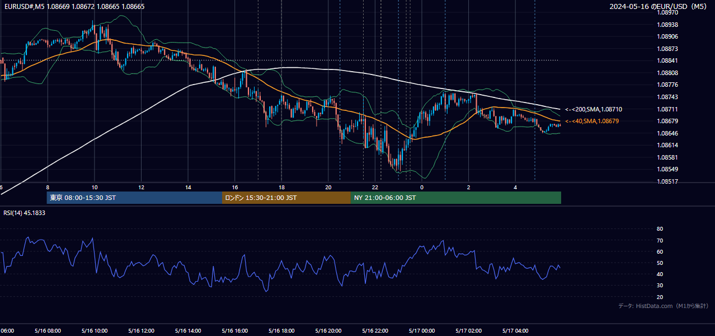Click the London 15:30-21:00 JST session bar
Screen dimensions: 715x336
(x=286, y=198)
